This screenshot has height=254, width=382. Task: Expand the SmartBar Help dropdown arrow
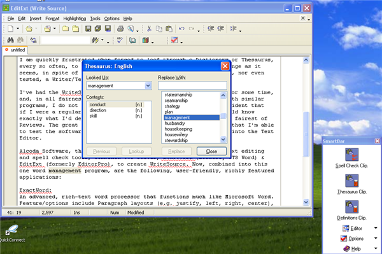click(376, 249)
